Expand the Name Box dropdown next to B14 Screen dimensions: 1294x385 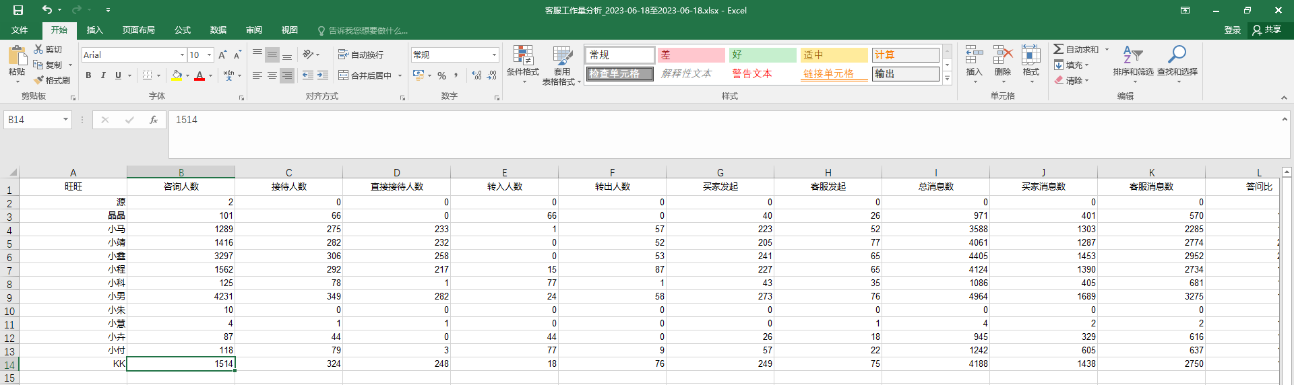[65, 120]
